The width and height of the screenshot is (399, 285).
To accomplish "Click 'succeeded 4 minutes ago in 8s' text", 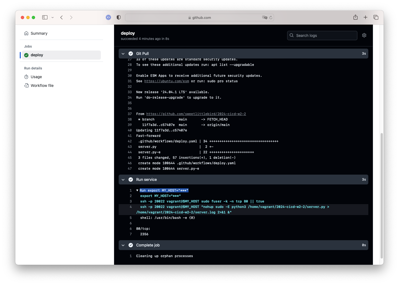I will pos(145,39).
